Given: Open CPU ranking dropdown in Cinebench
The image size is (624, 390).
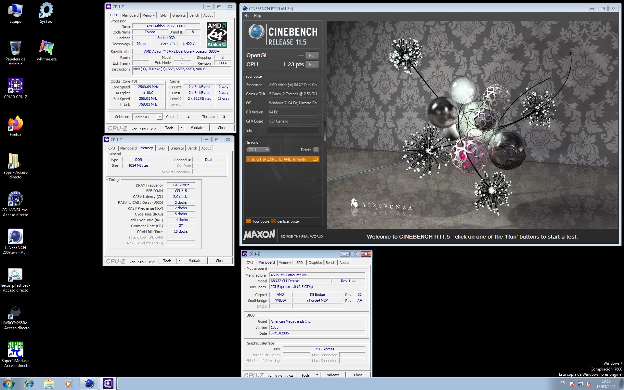Looking at the screenshot, I should (258, 150).
